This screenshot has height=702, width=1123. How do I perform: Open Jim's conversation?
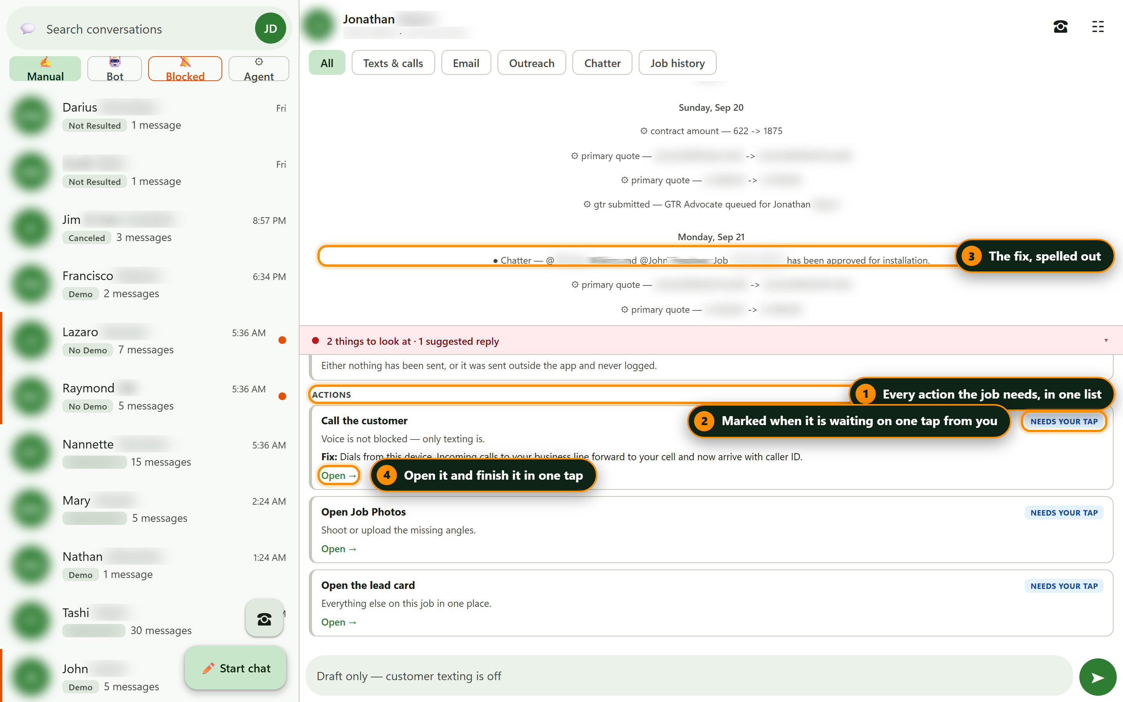click(149, 228)
